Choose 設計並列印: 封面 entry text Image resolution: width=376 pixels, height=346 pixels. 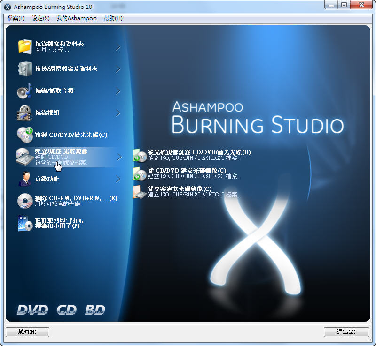pos(59,223)
